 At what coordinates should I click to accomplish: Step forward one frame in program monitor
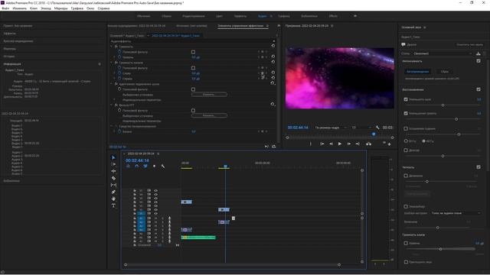coord(349,144)
